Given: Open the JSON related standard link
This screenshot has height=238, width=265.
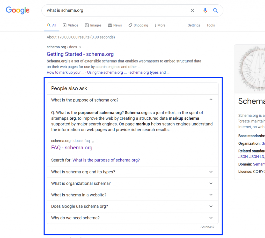Looking at the screenshot, I should point(243,157).
